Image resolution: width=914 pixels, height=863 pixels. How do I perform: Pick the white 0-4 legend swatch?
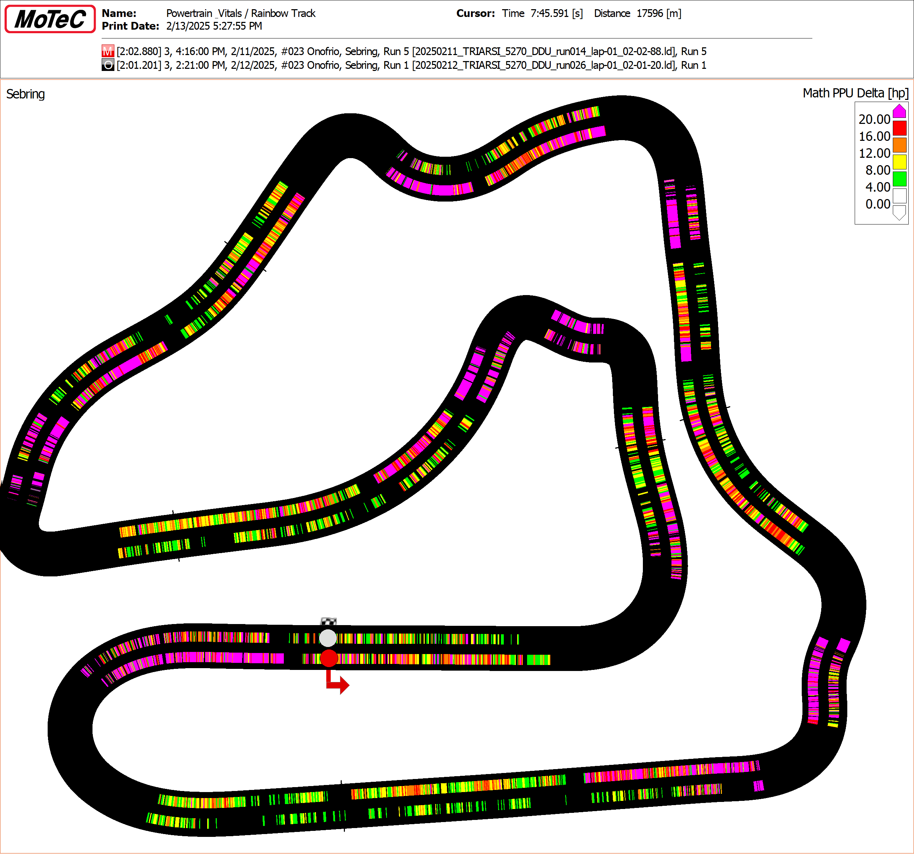tap(899, 196)
